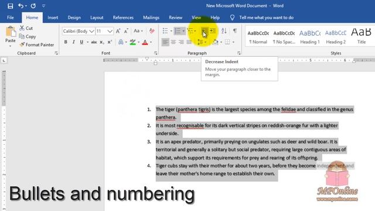This screenshot has height=211, width=375.
Task: Open underline style dropdown arrow
Action: tap(87, 42)
